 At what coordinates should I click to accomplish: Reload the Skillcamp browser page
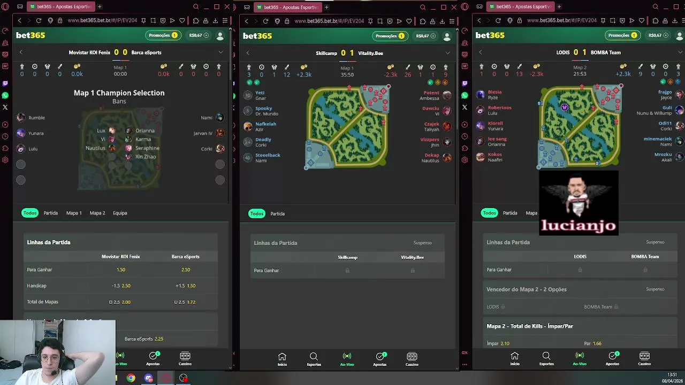pos(265,21)
